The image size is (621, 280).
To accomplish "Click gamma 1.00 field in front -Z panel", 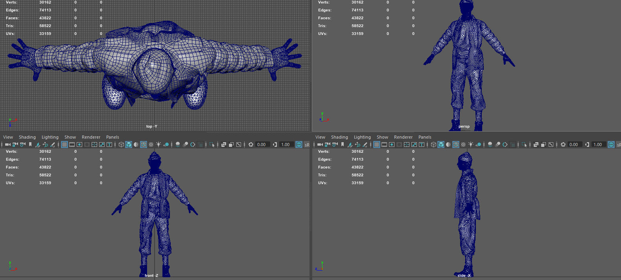I will click(286, 145).
